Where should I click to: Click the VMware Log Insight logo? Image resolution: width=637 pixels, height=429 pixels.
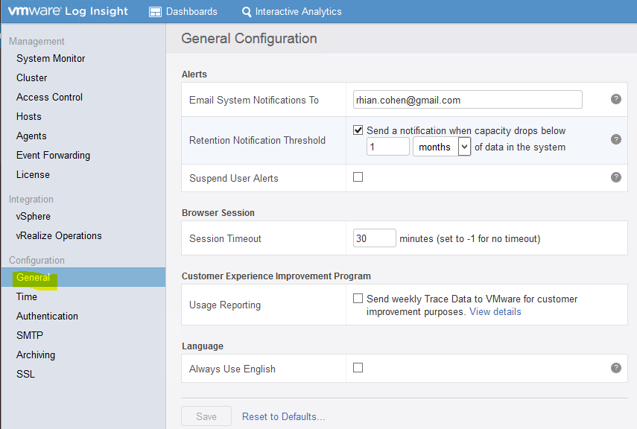tap(68, 11)
